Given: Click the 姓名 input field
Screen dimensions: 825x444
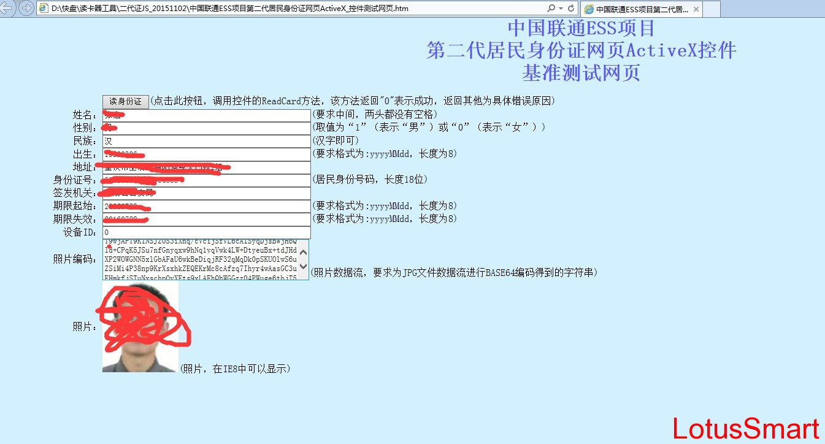Looking at the screenshot, I should (x=207, y=115).
